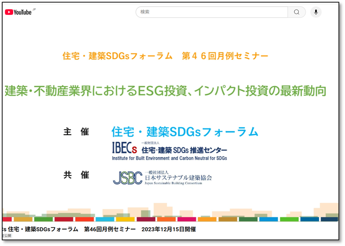
Task: Start voice search with microphone icon
Action: [316, 12]
